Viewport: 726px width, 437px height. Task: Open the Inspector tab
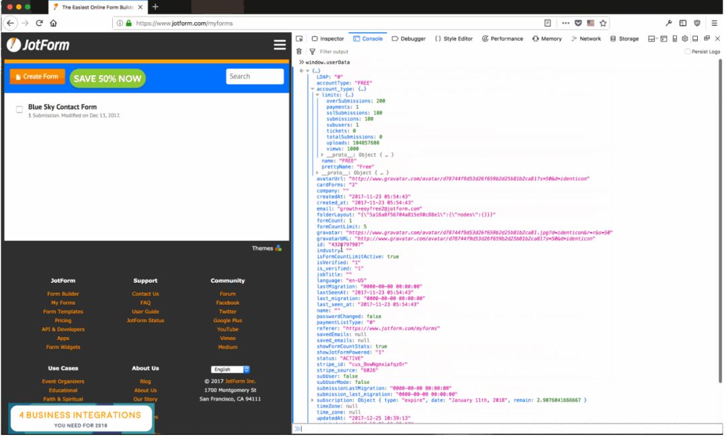click(x=327, y=39)
